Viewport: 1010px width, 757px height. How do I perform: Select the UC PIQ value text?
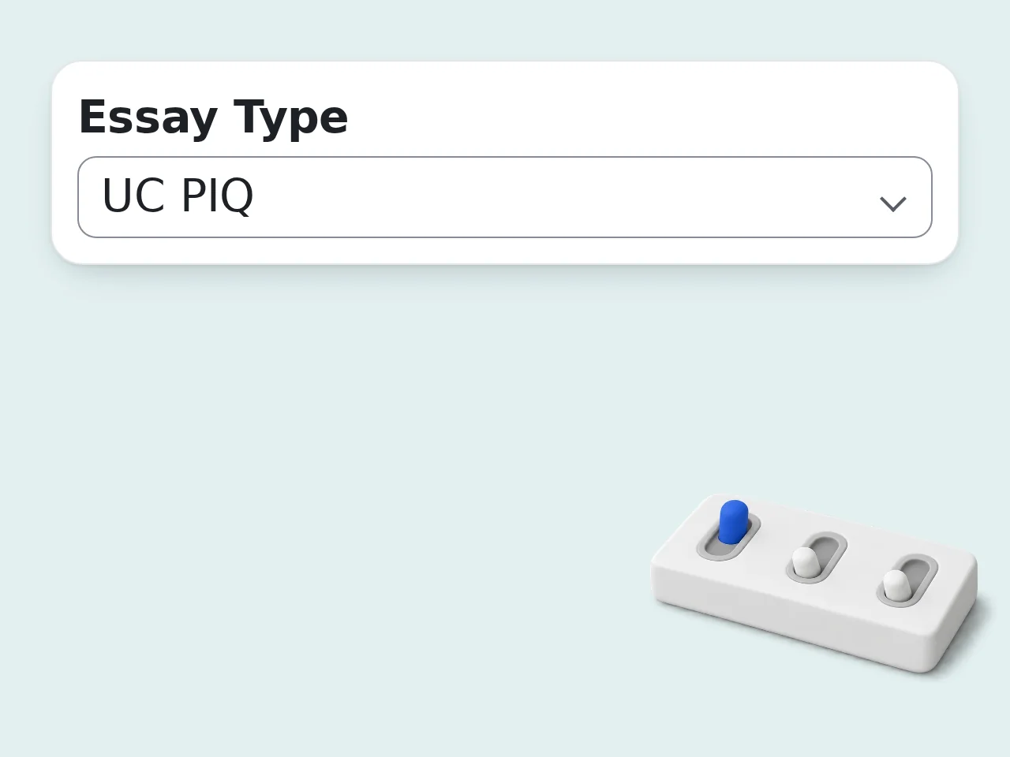click(x=178, y=196)
